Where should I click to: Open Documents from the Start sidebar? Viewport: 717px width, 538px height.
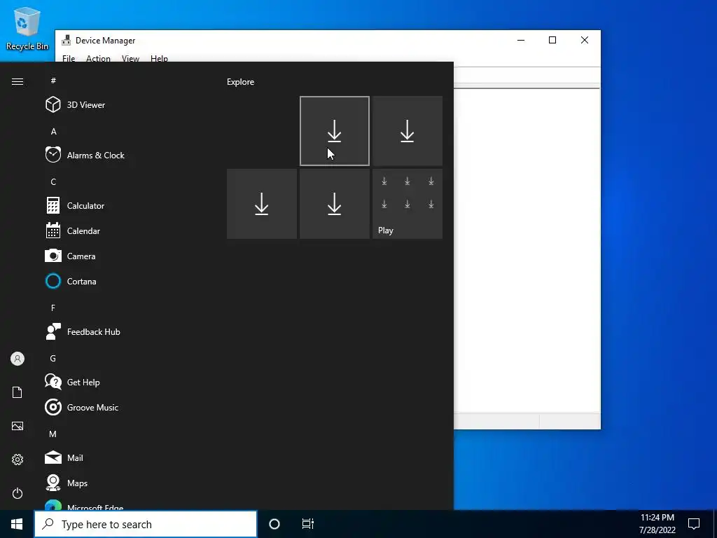[x=18, y=392]
